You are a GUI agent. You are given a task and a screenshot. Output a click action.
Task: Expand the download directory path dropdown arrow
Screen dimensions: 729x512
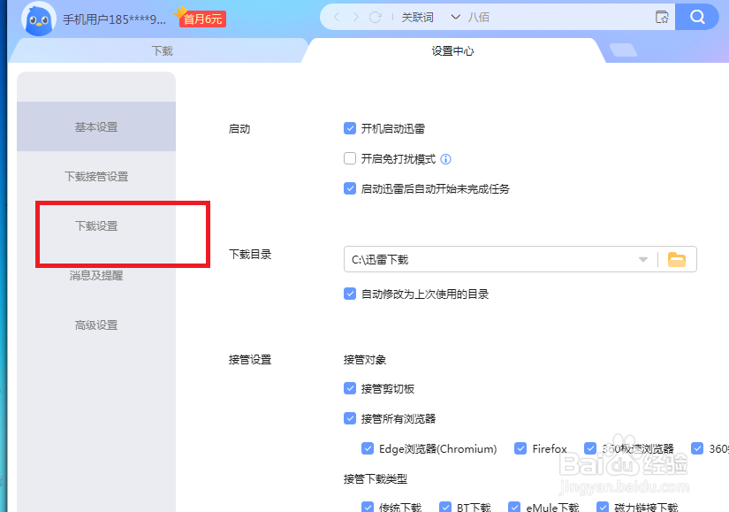click(x=643, y=259)
